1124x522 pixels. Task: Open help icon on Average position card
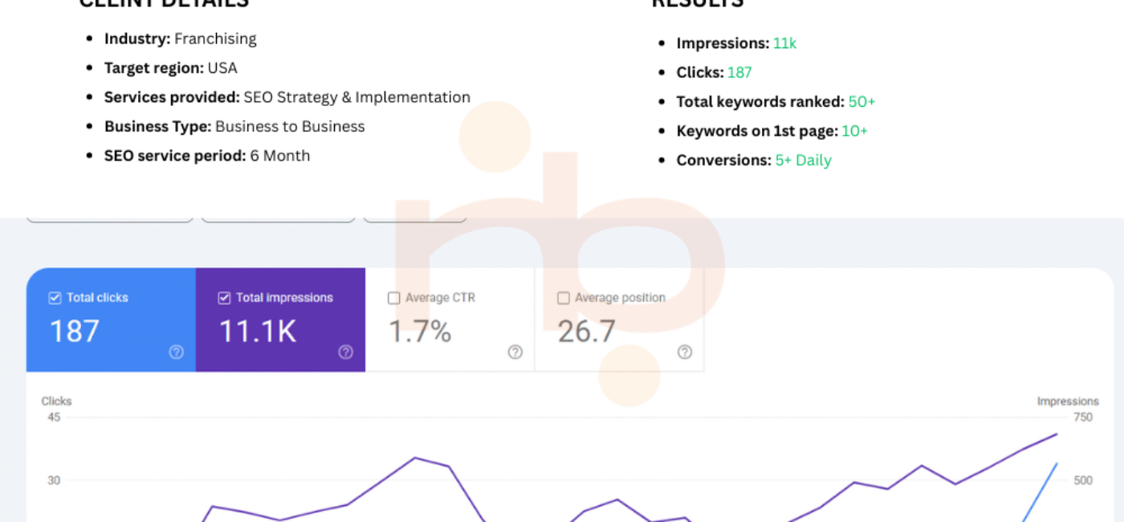(x=685, y=352)
